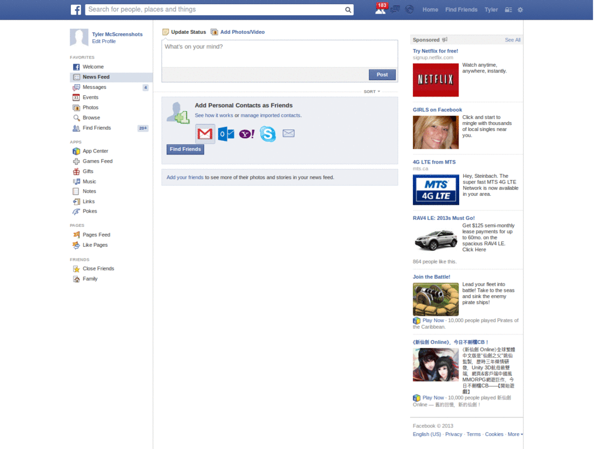Open the See how it works link
This screenshot has height=449, width=599.
tap(214, 115)
